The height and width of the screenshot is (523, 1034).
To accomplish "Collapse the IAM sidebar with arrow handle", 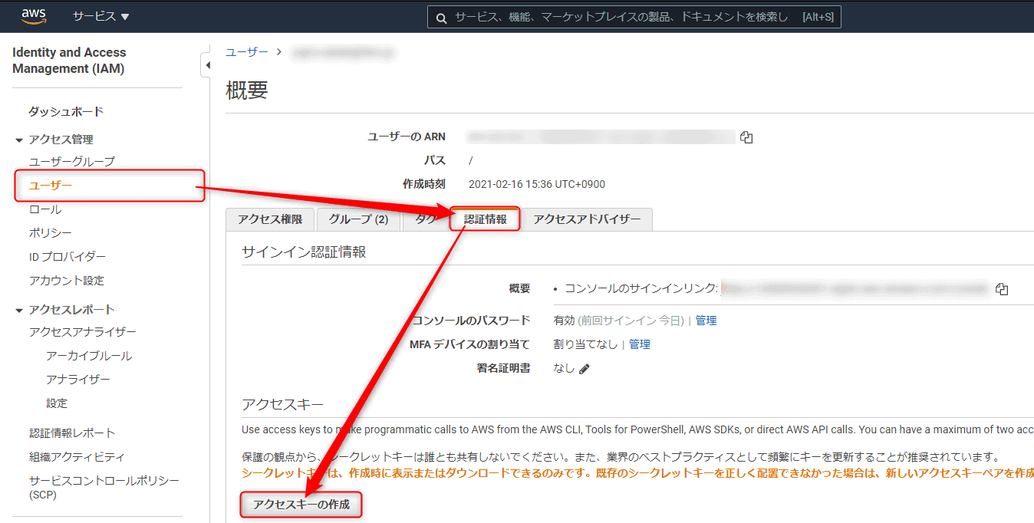I will tap(206, 66).
